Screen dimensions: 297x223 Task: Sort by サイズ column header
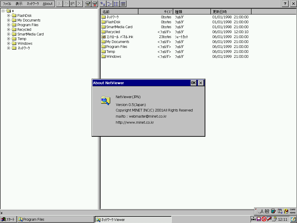tap(156, 12)
